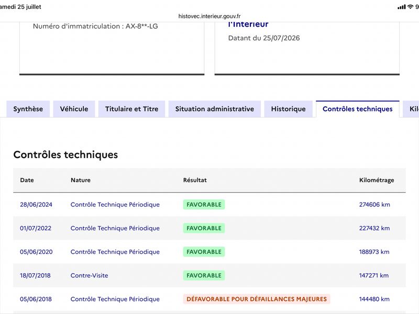Click 'Contrôle Technique Périodique' in the 01/07/2022 row
Viewport: 419px width, 314px height.
(x=115, y=228)
